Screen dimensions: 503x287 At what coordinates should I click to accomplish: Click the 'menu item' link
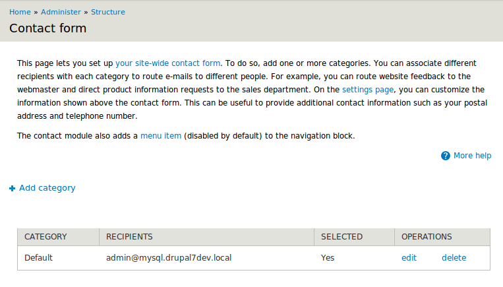pyautogui.click(x=161, y=136)
